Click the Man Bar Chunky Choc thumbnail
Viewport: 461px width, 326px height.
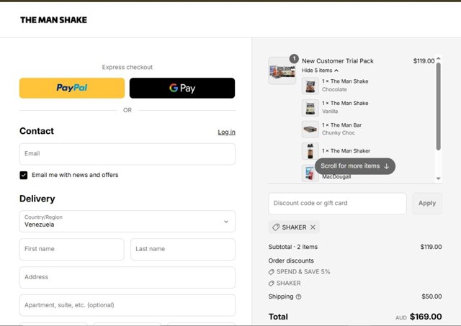click(x=310, y=130)
